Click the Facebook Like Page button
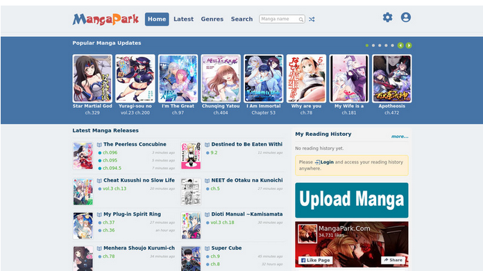The image size is (483, 271). 316,260
